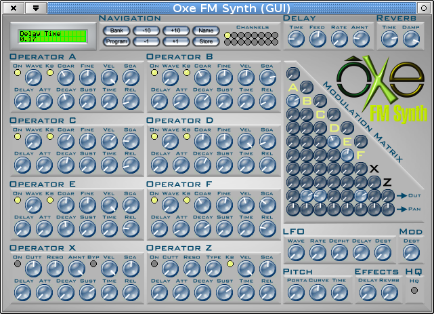Click Operator Z Cutt knob

click(170, 269)
